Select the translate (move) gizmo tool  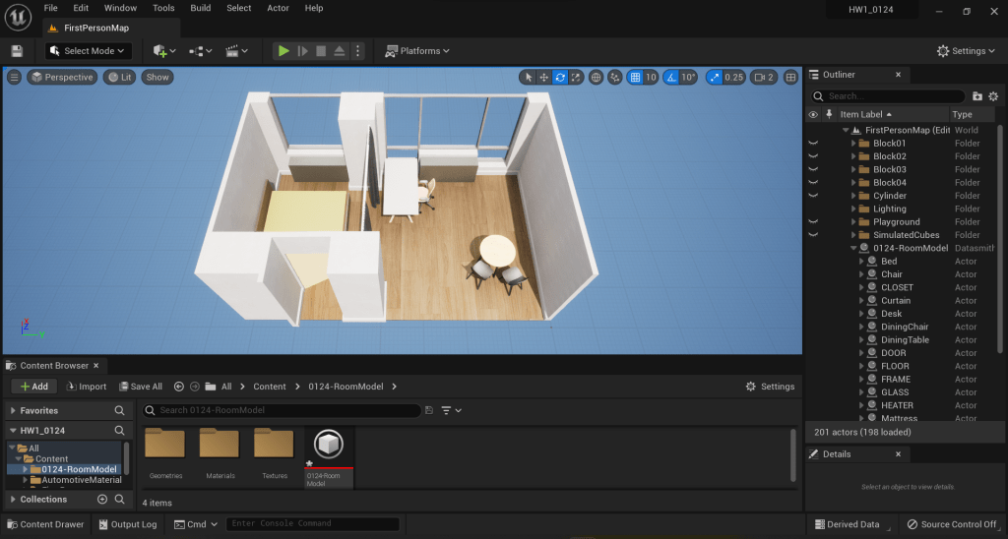pyautogui.click(x=543, y=77)
